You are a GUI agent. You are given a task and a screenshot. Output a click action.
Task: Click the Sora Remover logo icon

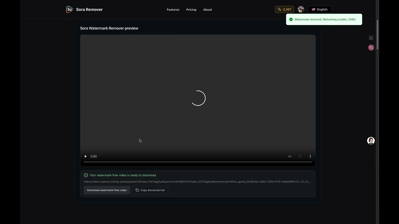[x=70, y=9]
